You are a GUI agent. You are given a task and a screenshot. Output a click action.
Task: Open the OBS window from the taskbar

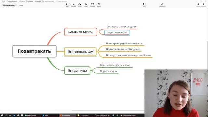click(x=102, y=115)
